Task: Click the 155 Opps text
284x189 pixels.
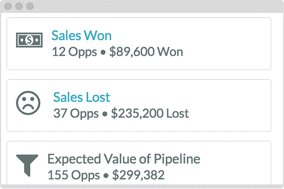Action: pos(74,175)
